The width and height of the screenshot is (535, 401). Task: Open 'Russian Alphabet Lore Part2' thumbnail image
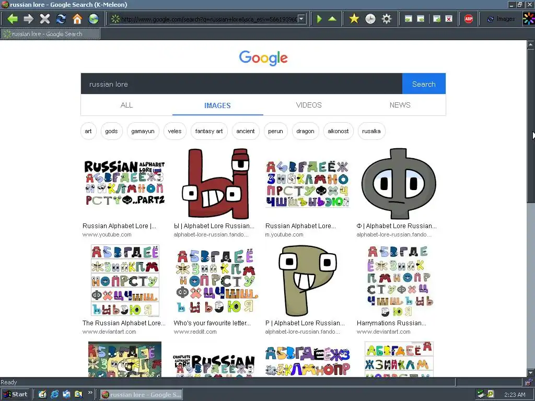tap(125, 183)
